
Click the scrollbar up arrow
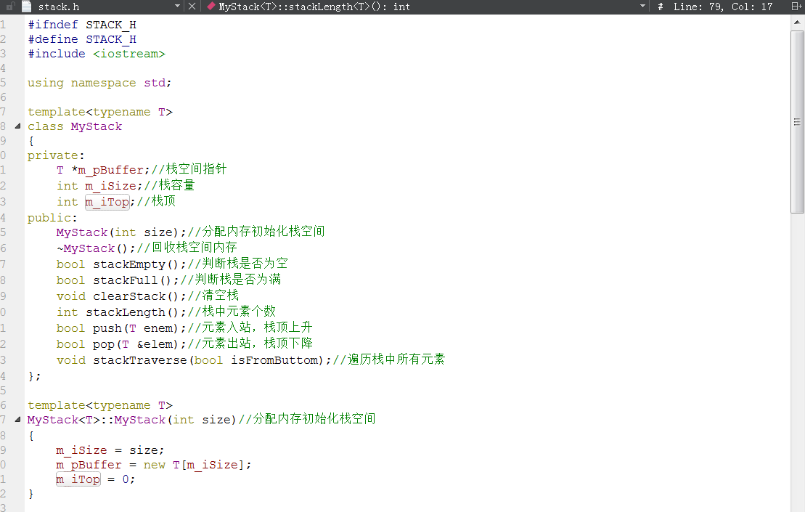798,22
